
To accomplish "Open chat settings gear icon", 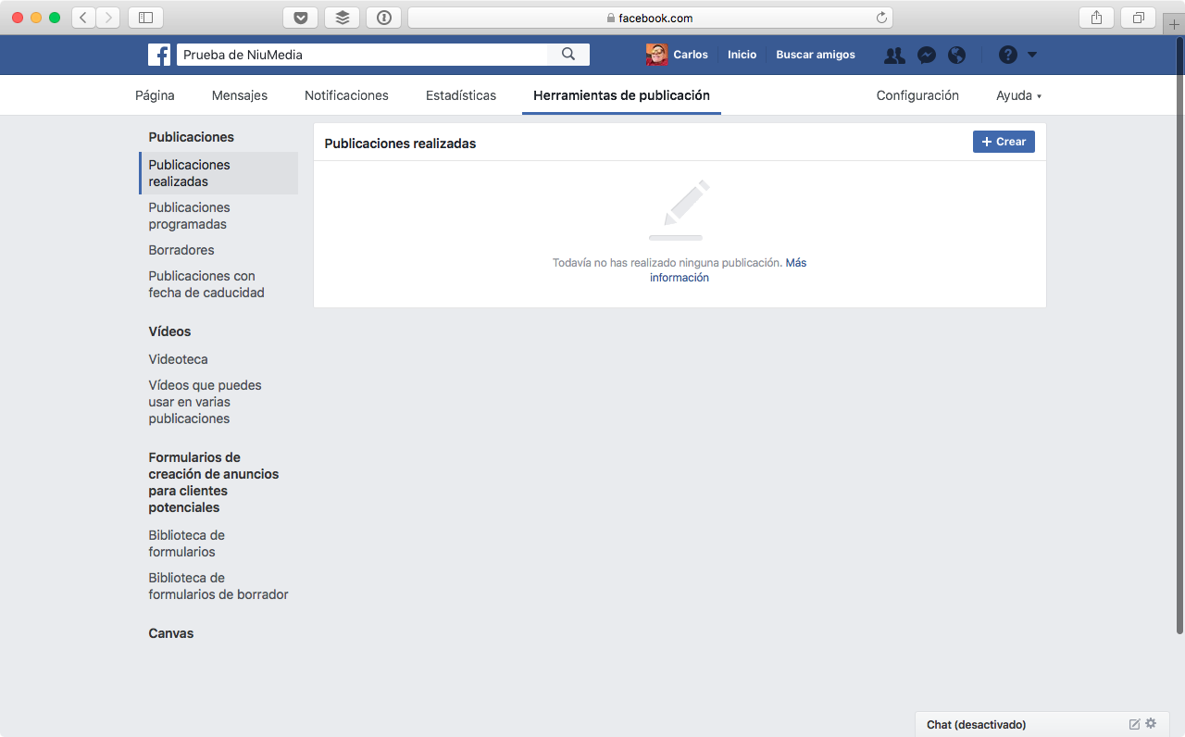I will pyautogui.click(x=1151, y=723).
